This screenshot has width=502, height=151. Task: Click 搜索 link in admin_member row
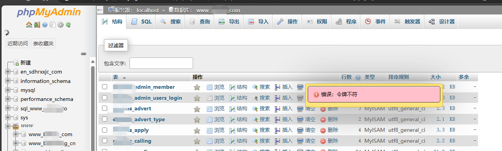265,87
